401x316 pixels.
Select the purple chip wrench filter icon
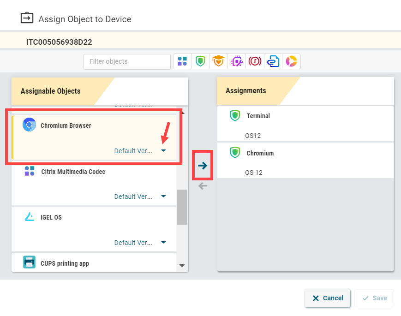tap(237, 61)
